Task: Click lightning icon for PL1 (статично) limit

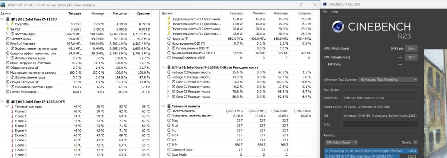Action: pyautogui.click(x=169, y=19)
